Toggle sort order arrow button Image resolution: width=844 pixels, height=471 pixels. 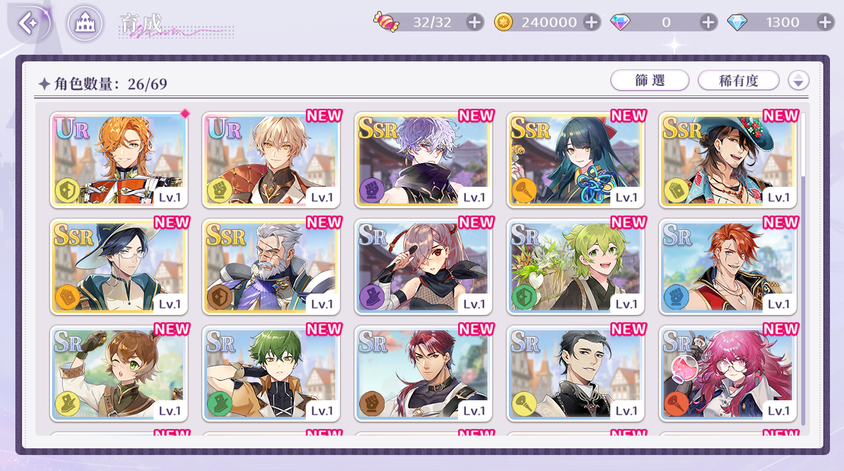pos(798,81)
